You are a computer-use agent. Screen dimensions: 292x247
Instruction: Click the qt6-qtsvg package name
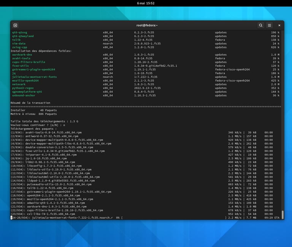point(19,32)
